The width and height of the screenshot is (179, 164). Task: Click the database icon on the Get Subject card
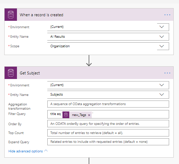pyautogui.click(x=11, y=73)
